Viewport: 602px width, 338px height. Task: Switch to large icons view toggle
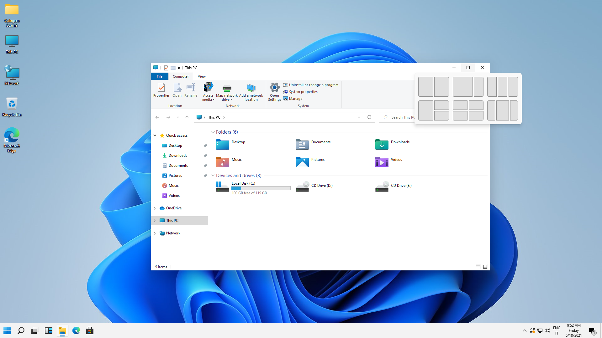485,267
